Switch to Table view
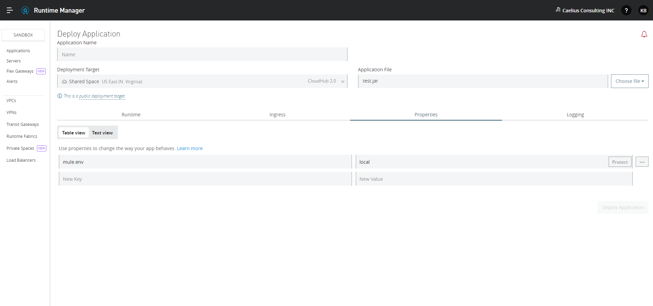Screen dimensions: 653x306 (74, 133)
